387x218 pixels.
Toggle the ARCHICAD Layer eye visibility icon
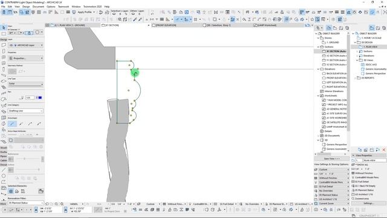click(x=11, y=45)
